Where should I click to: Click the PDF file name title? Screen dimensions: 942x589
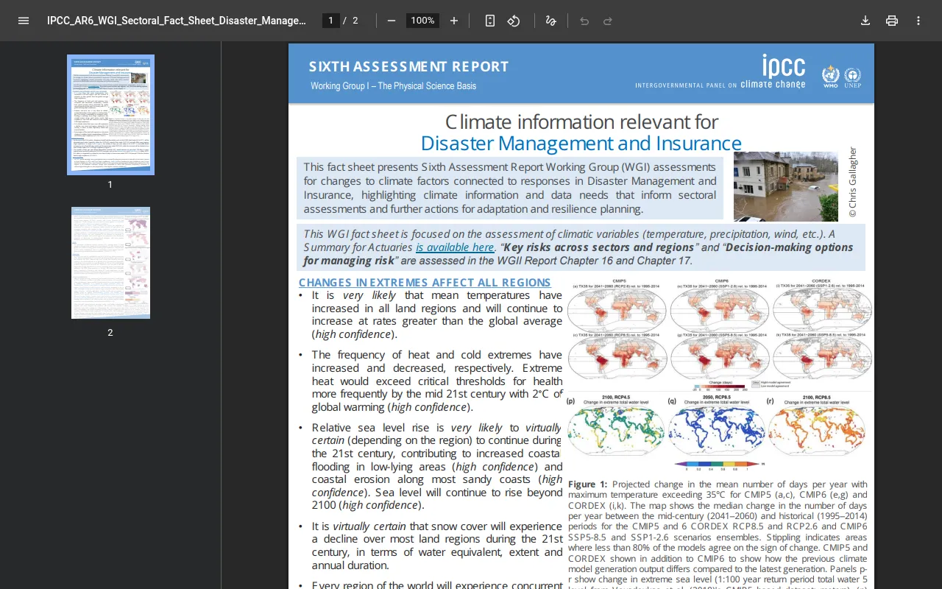point(177,21)
